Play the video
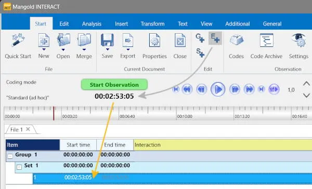 [x=218, y=89]
